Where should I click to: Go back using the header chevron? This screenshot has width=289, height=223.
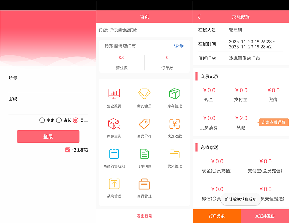click(x=199, y=17)
